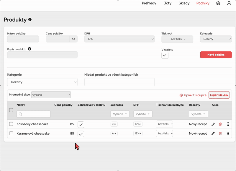Open the user profile icon

click(x=229, y=3)
